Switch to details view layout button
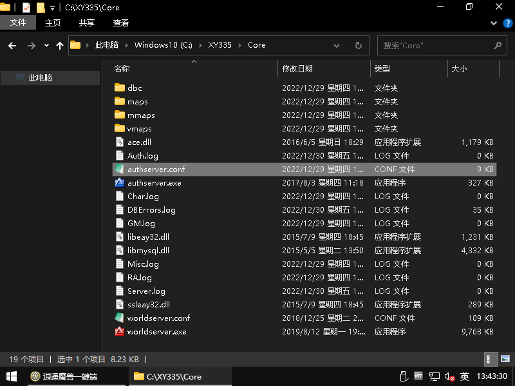The height and width of the screenshot is (386, 515). pos(491,359)
